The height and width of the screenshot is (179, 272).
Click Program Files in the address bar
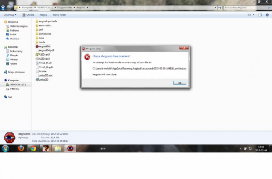coord(64,7)
